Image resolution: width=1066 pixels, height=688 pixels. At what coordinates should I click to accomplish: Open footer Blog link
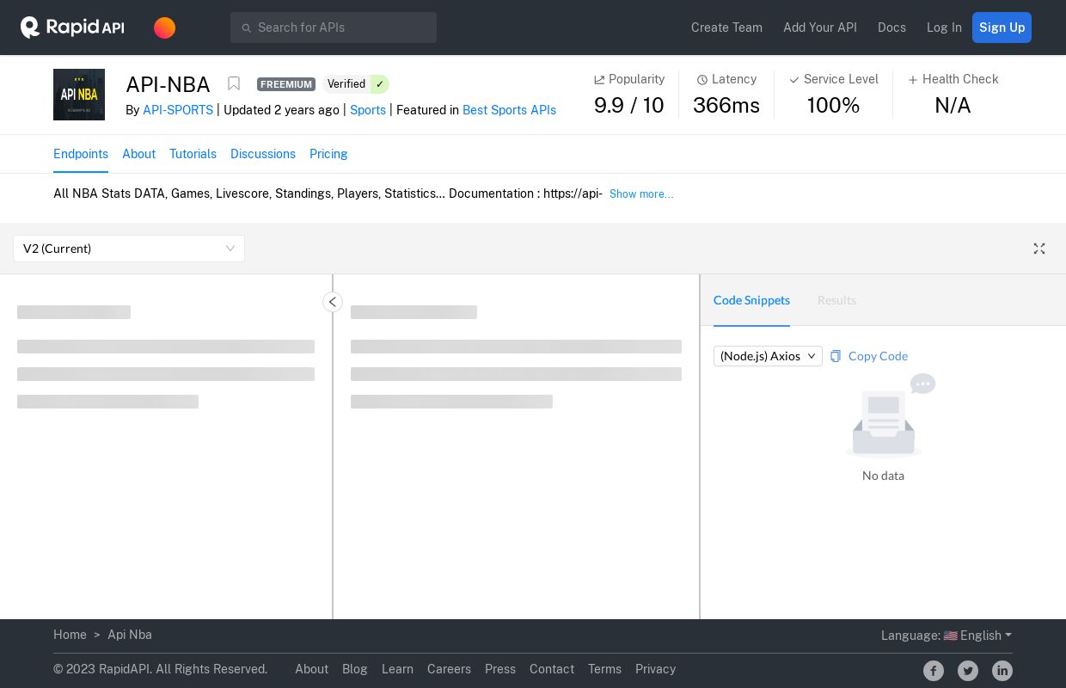(x=355, y=669)
